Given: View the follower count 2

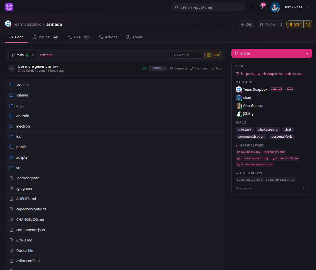Looking at the screenshot, I should (x=281, y=24).
